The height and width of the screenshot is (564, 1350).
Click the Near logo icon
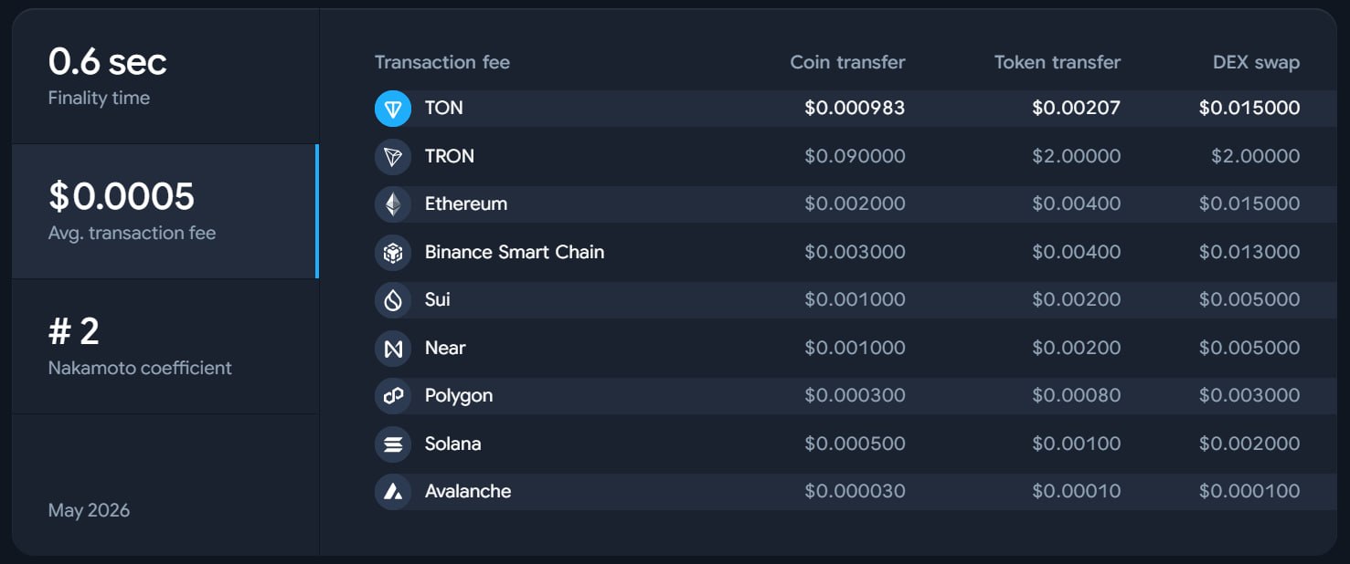[393, 349]
